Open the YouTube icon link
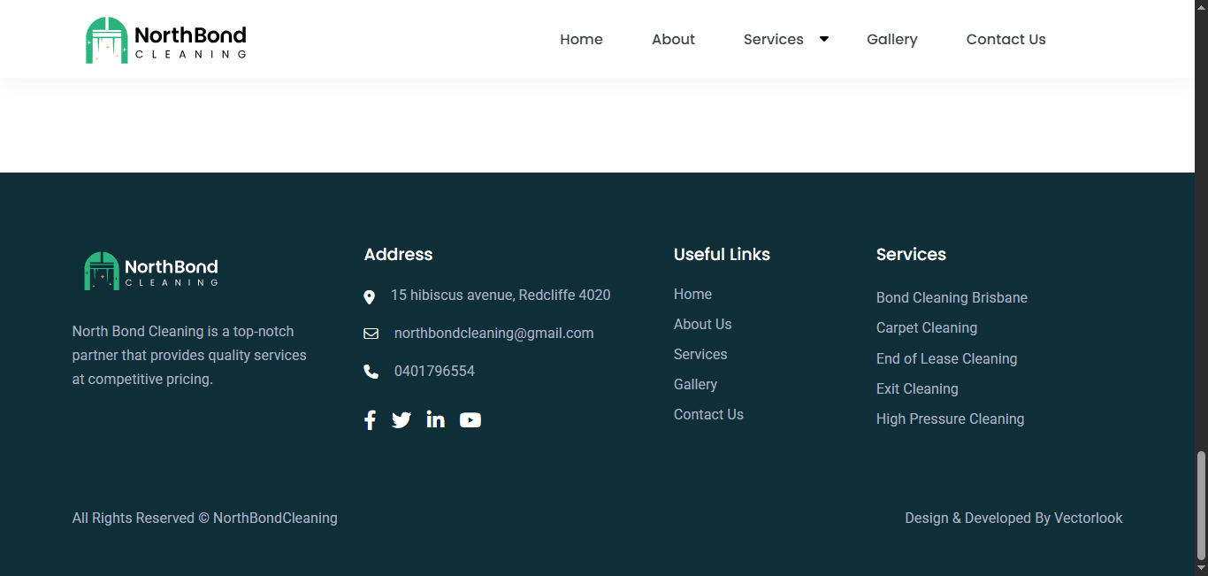Viewport: 1208px width, 576px height. point(470,420)
